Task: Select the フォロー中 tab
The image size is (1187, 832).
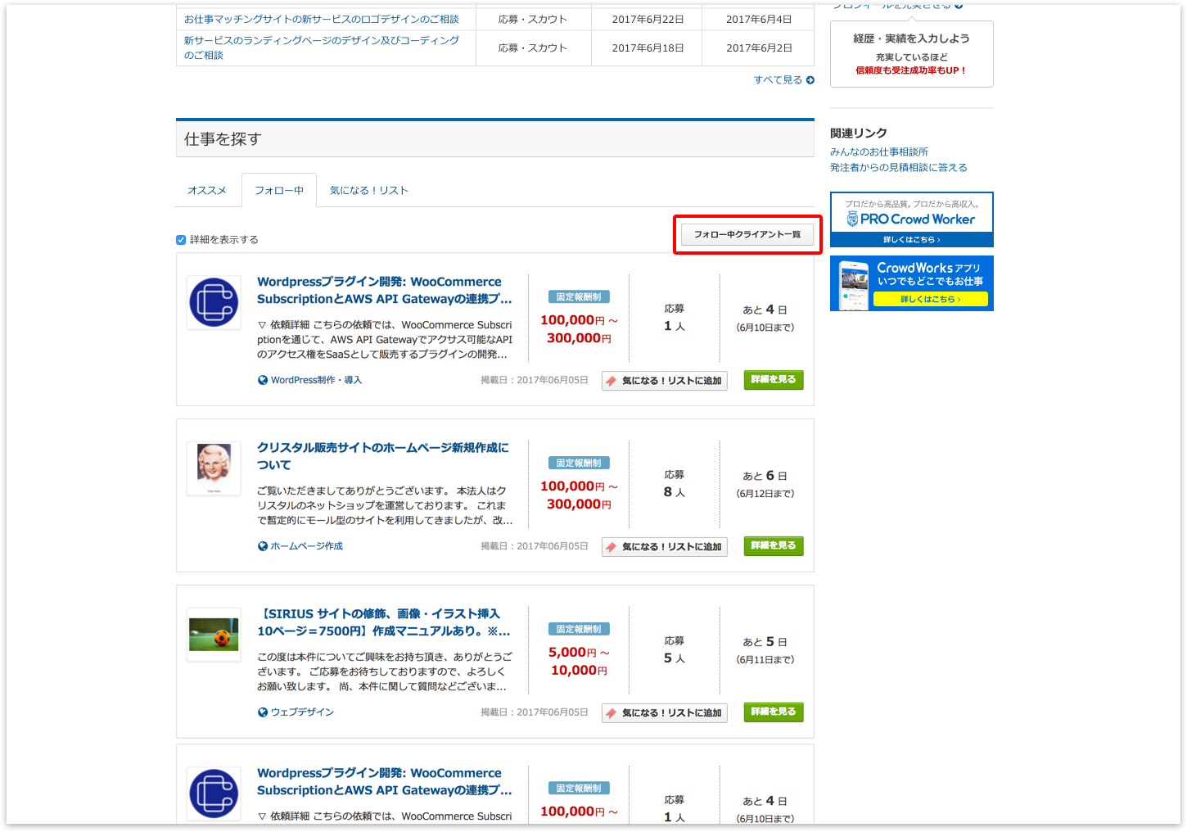Action: [x=279, y=191]
